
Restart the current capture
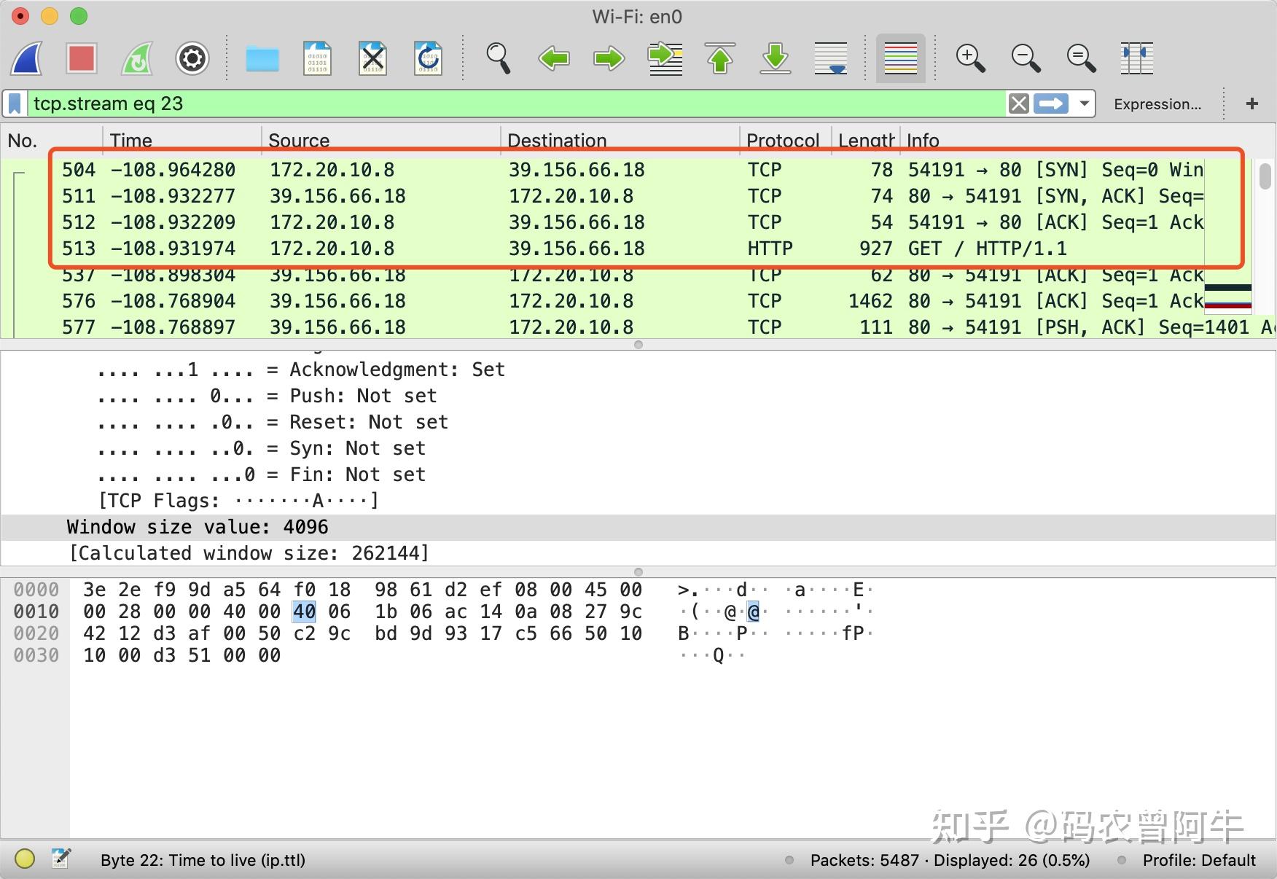pos(137,58)
